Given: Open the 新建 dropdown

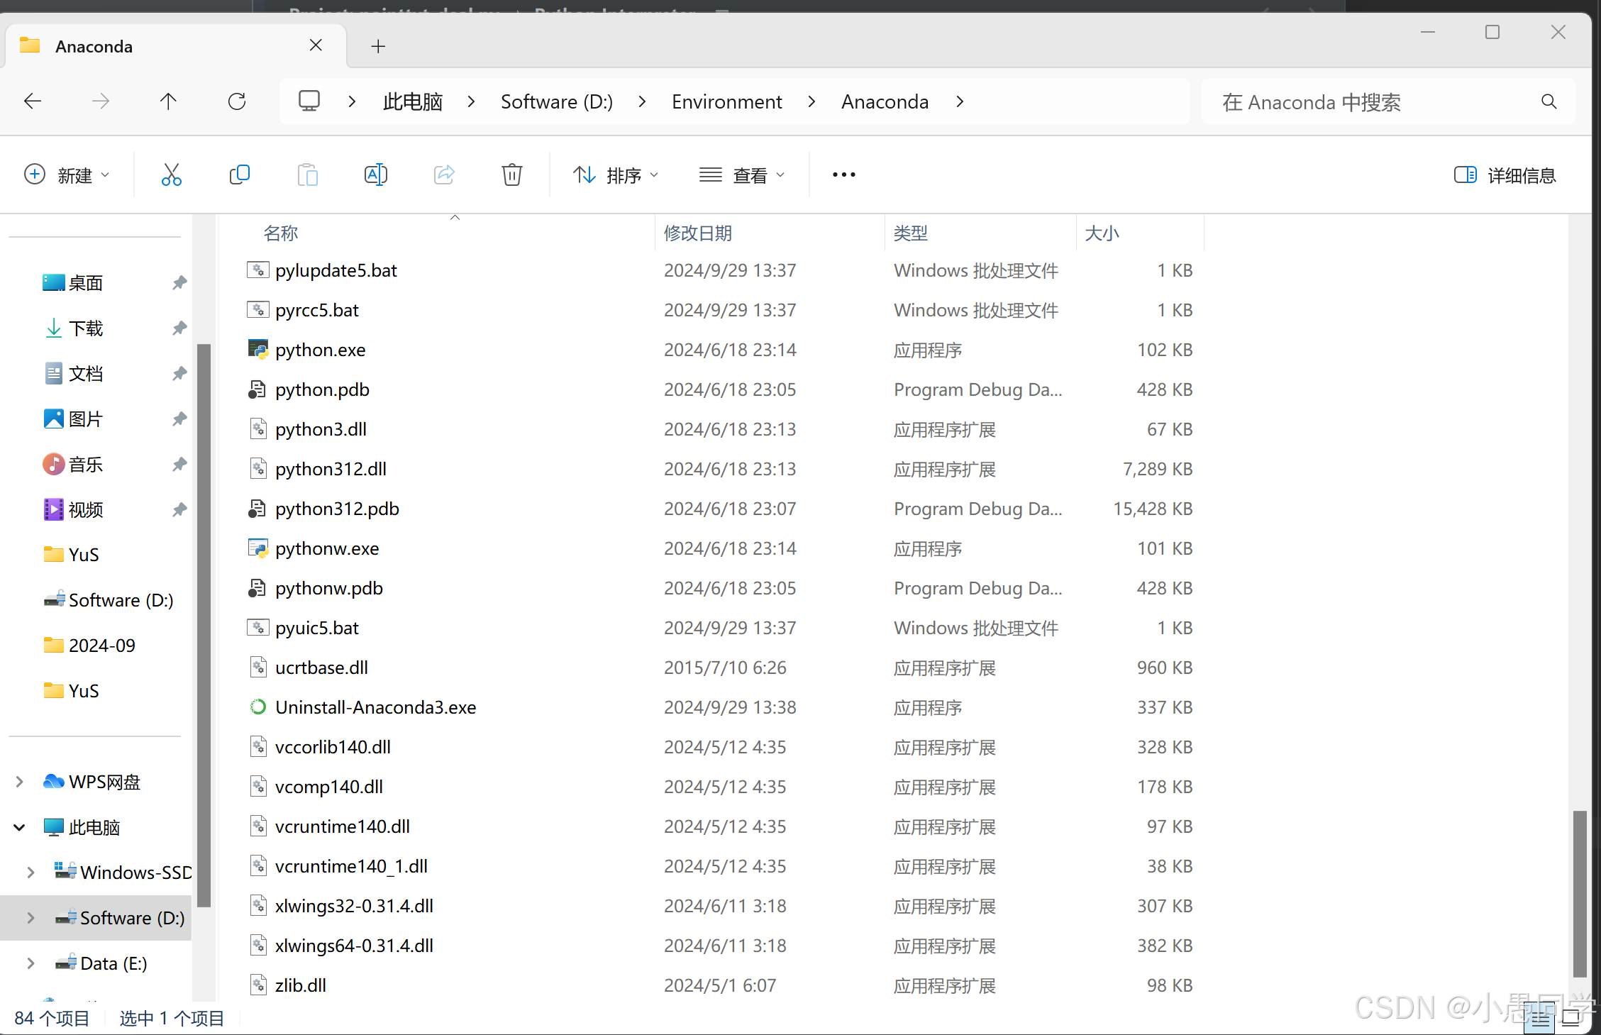Looking at the screenshot, I should pos(67,175).
